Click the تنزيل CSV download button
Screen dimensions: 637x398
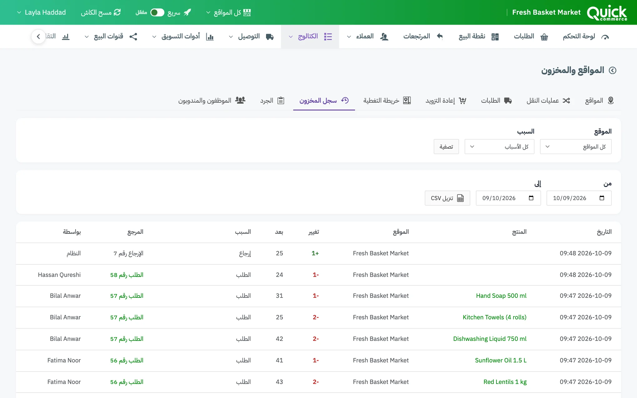(447, 198)
